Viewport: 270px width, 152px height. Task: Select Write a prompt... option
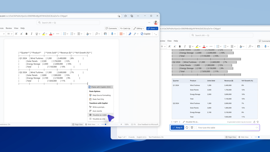point(100,107)
